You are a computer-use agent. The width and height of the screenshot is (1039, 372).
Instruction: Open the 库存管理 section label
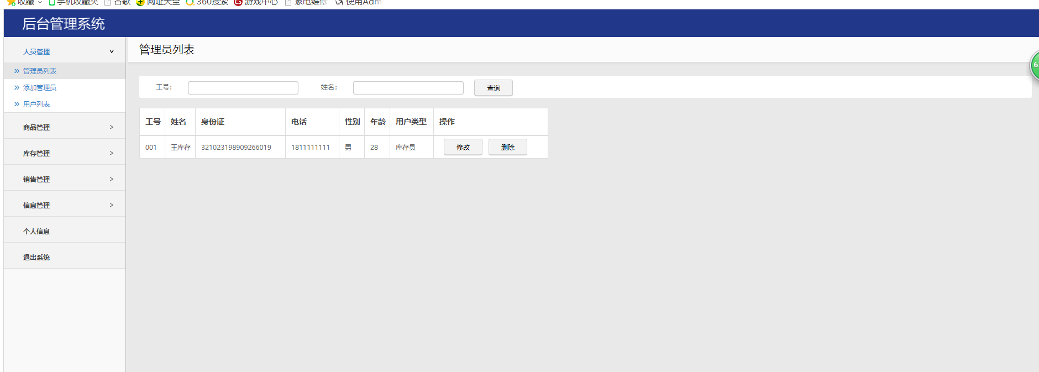point(36,153)
